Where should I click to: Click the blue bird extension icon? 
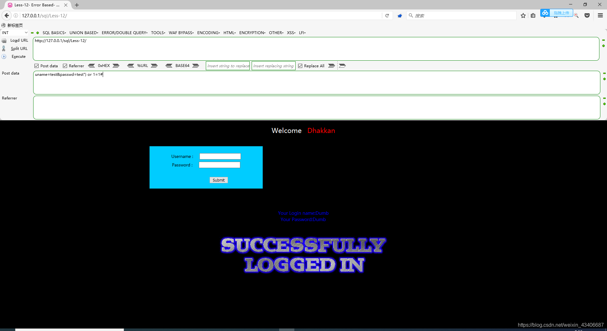(400, 15)
